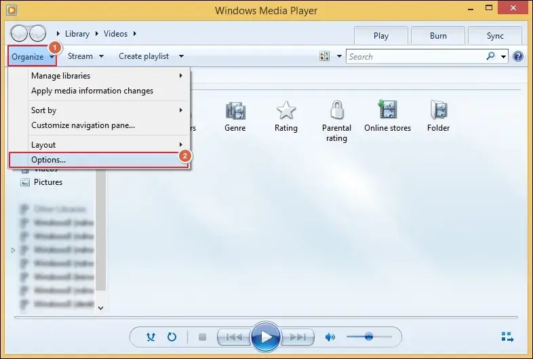This screenshot has height=359, width=533.
Task: Click the playback seek bar
Action: click(x=266, y=318)
